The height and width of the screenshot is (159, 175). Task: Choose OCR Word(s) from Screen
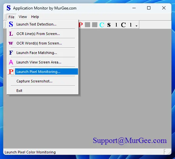pos(43,43)
